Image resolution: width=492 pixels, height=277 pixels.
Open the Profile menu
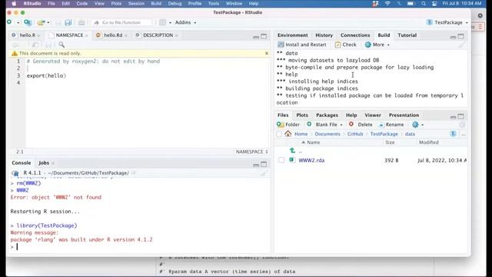pos(194,4)
